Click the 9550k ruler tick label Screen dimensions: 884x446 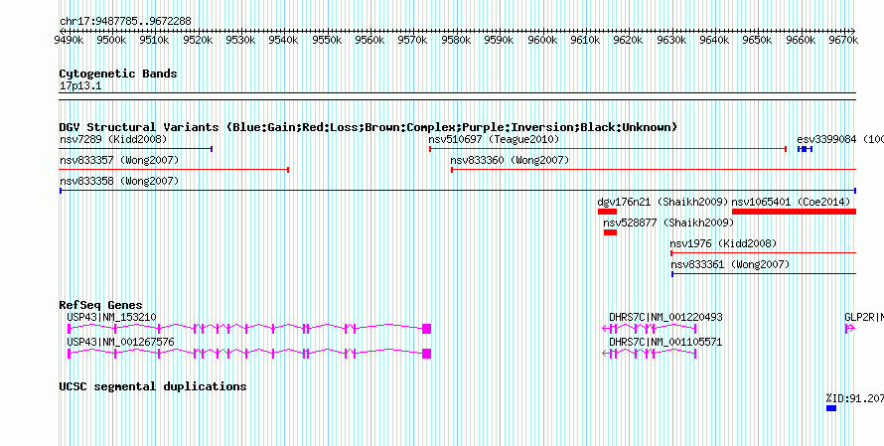(328, 41)
